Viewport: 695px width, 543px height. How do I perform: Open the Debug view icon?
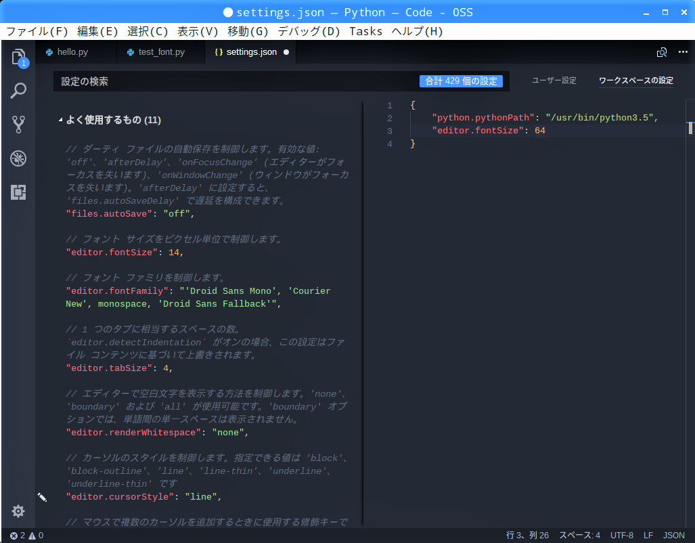pos(18,158)
